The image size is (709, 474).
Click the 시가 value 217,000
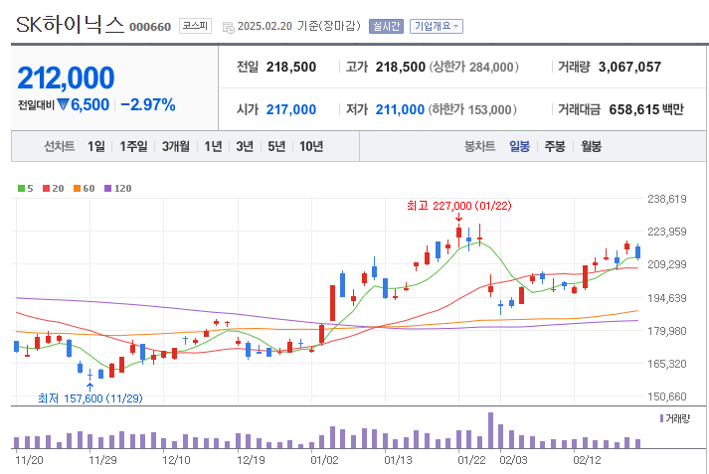(x=291, y=109)
